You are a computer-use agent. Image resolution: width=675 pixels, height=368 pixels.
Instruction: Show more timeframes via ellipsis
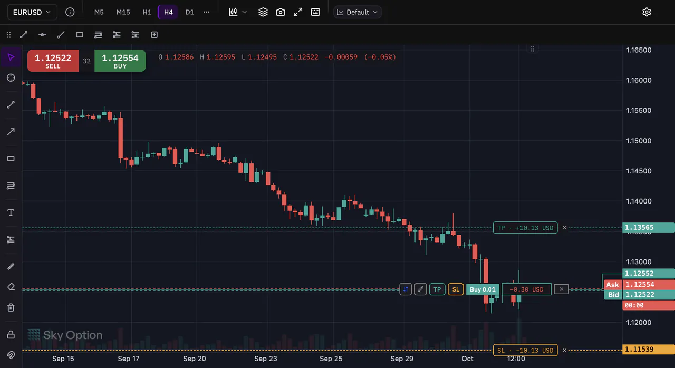pos(206,12)
